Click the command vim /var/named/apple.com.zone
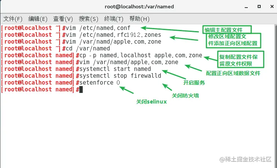This screenshot has height=168, width=277. click(129, 62)
